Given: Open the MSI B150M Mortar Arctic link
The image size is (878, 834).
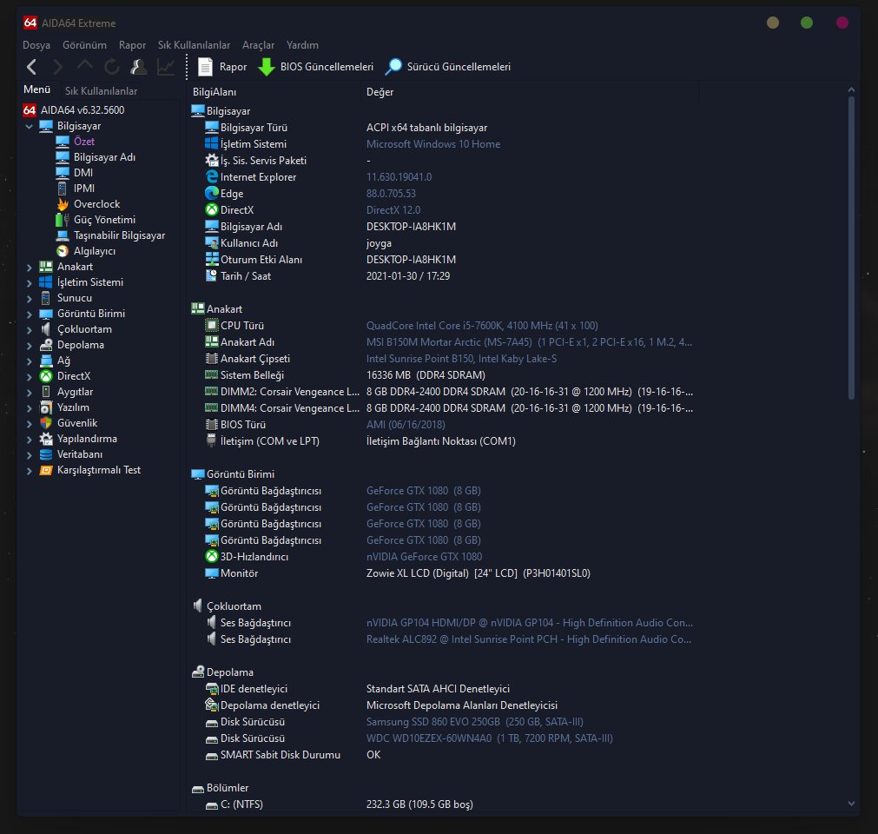Looking at the screenshot, I should pos(529,342).
